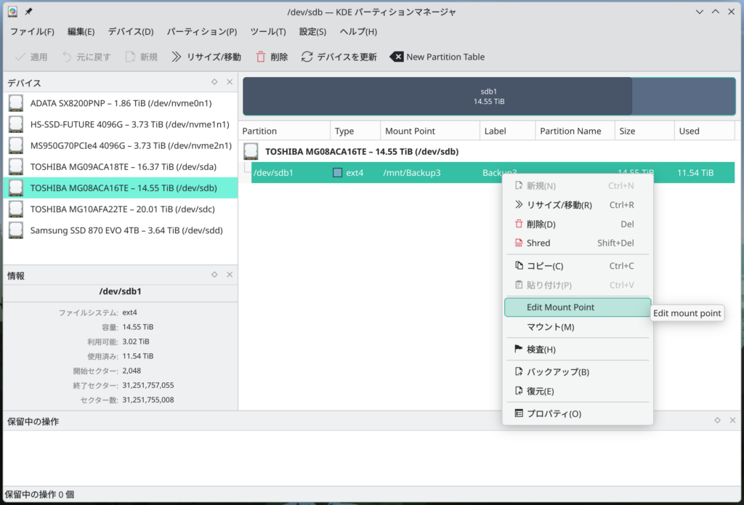Click the Resize/Move (リサイズ/移動) toolbar icon
This screenshot has width=744, height=505.
click(176, 57)
